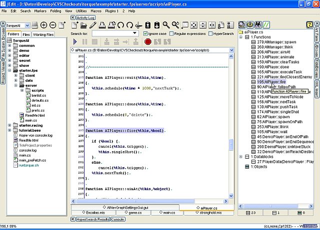
Task: Click the scissors cut icon
Action: pyautogui.click(x=139, y=24)
